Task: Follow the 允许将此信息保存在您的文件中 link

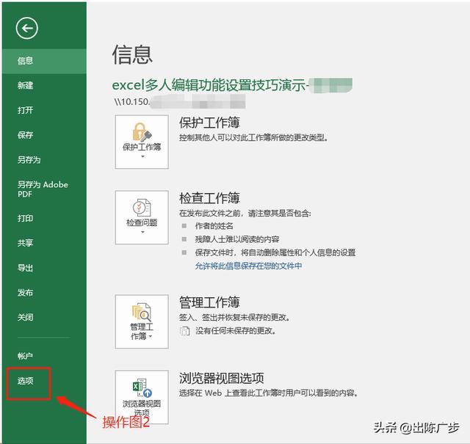Action: (248, 266)
